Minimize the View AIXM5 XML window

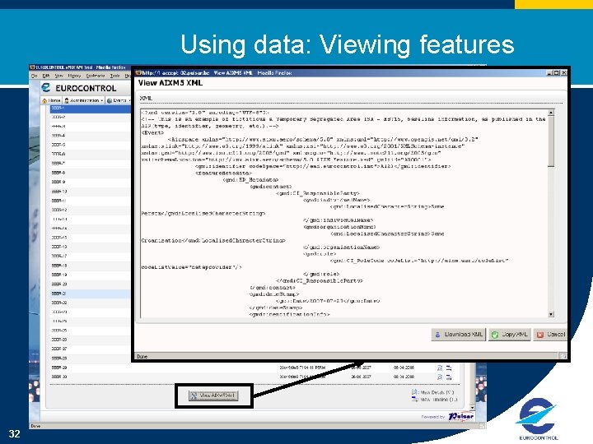[549, 73]
